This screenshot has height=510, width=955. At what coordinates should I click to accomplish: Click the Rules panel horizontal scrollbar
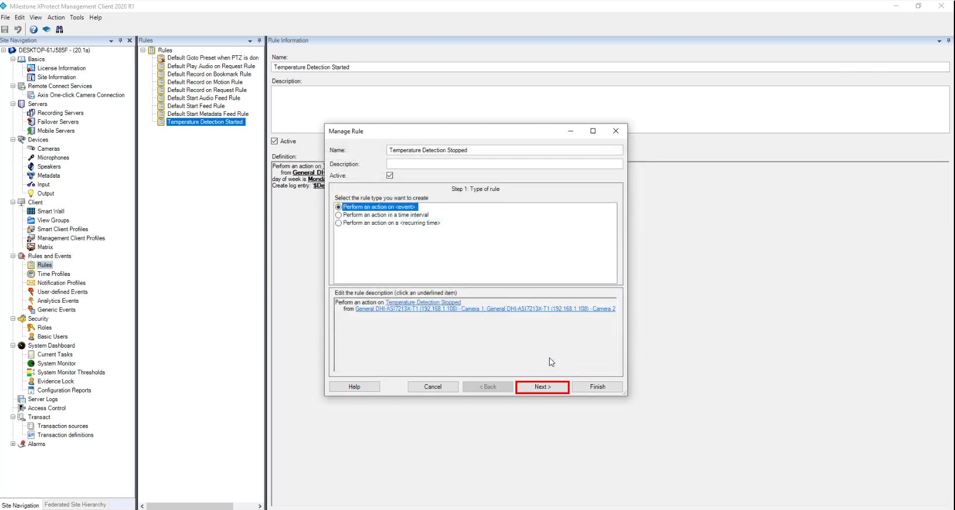click(189, 506)
